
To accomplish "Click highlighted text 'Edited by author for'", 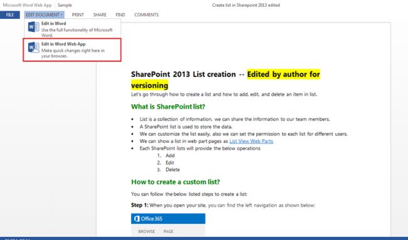I will click(x=283, y=75).
